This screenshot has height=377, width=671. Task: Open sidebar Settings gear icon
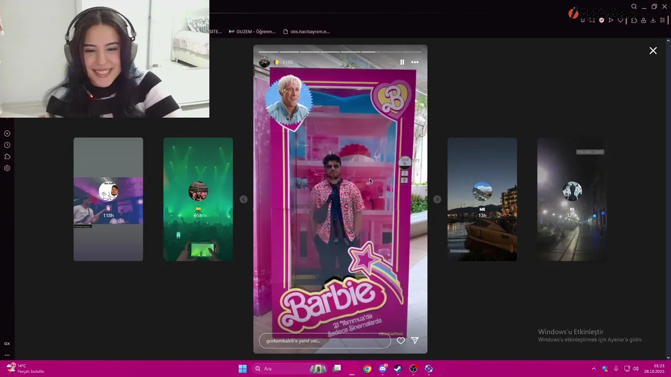tap(7, 168)
